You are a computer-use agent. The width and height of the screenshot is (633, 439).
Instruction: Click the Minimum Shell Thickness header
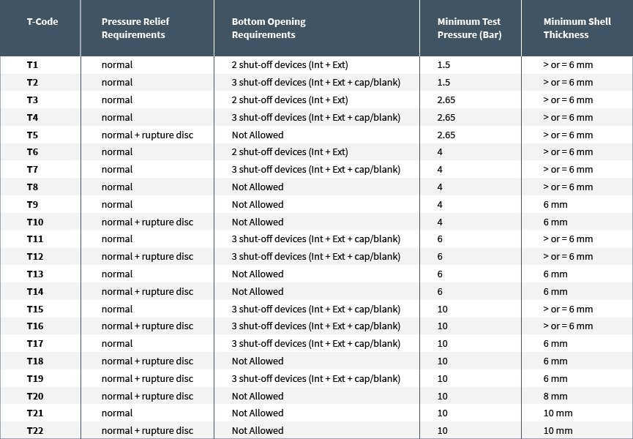(x=577, y=29)
